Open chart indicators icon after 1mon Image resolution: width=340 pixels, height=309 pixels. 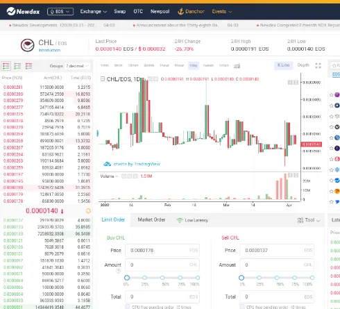point(237,66)
